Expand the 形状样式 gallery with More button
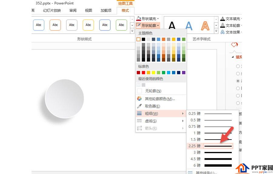273x174 pixels. (132, 31)
